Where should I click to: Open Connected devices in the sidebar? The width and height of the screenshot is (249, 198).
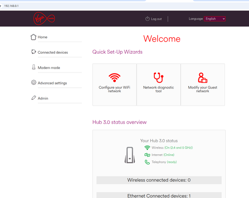coord(53,52)
